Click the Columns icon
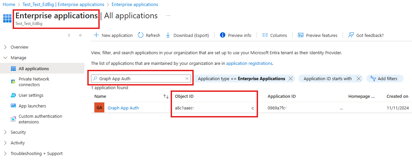Viewport: 412px width, 160px height. [265, 35]
